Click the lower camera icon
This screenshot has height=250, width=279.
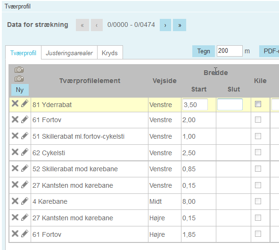(19, 78)
